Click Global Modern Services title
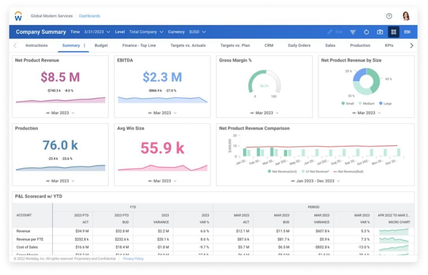This screenshot has width=428, height=275. [52, 16]
